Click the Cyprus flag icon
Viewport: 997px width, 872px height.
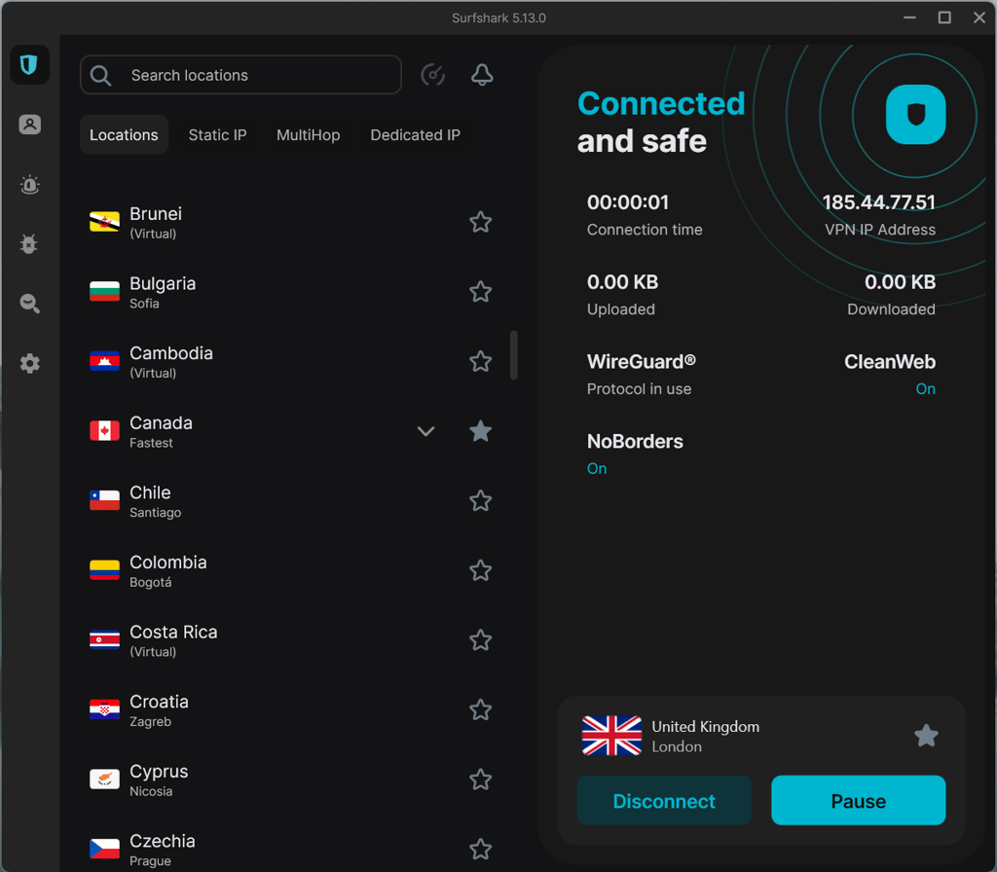tap(104, 780)
